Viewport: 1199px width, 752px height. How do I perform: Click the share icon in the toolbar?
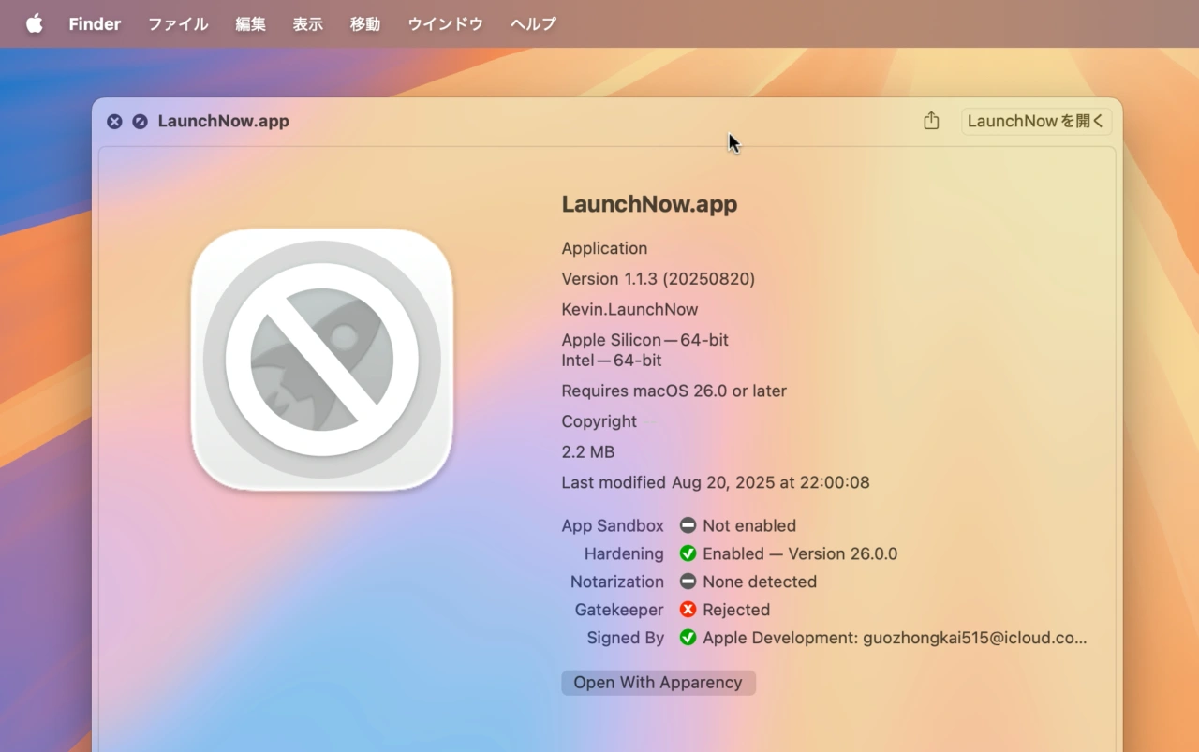931,121
